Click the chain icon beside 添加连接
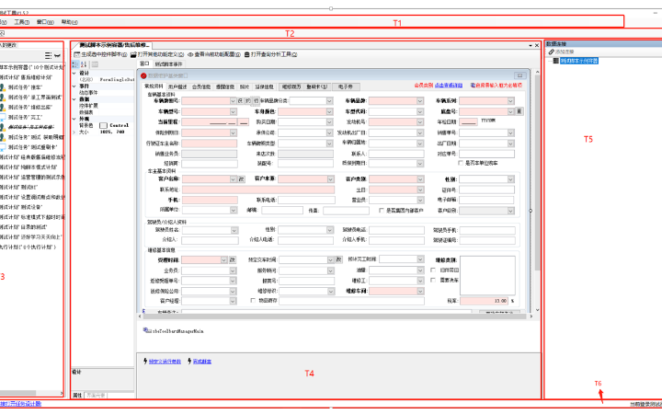Image resolution: width=662 pixels, height=414 pixels. [x=552, y=52]
